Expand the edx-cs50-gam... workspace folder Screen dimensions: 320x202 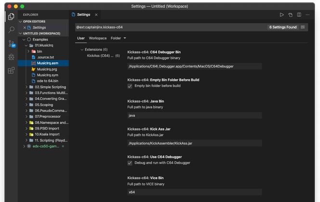coord(24,146)
